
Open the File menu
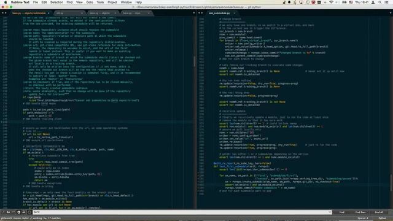(36, 2)
